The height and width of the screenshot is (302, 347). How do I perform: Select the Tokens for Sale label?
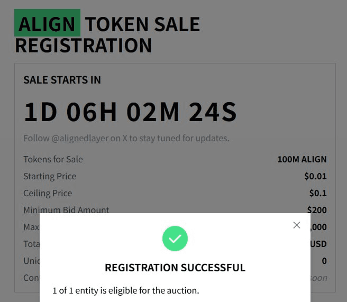pos(53,159)
